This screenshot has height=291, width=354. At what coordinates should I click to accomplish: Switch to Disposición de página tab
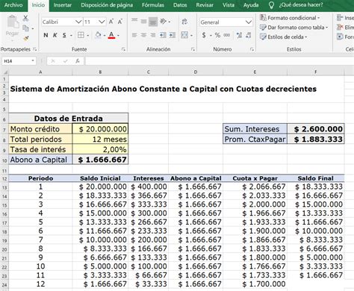pyautogui.click(x=107, y=5)
